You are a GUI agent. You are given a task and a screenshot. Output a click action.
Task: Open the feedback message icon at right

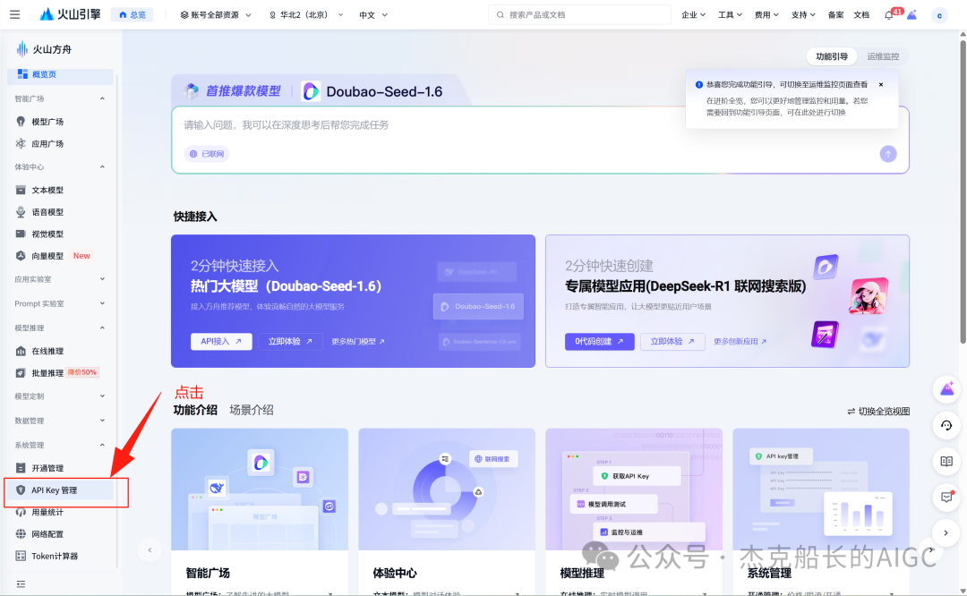click(x=946, y=497)
